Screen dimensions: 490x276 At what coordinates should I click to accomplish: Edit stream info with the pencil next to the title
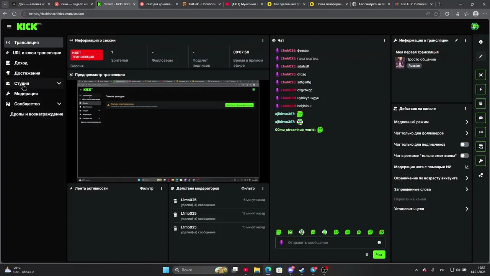pos(456,40)
